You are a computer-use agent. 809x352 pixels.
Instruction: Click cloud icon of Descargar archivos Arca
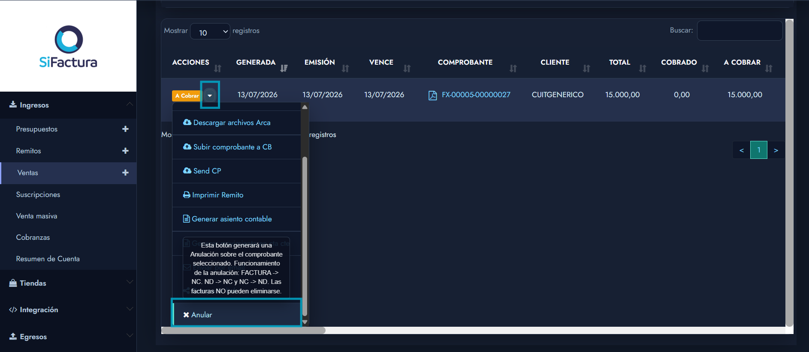(x=187, y=122)
